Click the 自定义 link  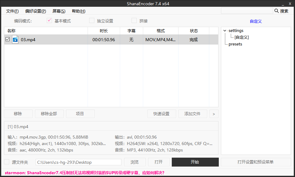click(256, 21)
